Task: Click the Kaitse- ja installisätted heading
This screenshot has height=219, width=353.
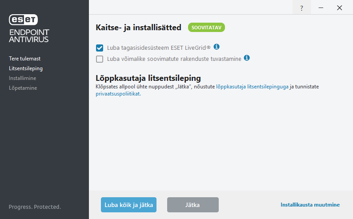Action: tap(139, 28)
